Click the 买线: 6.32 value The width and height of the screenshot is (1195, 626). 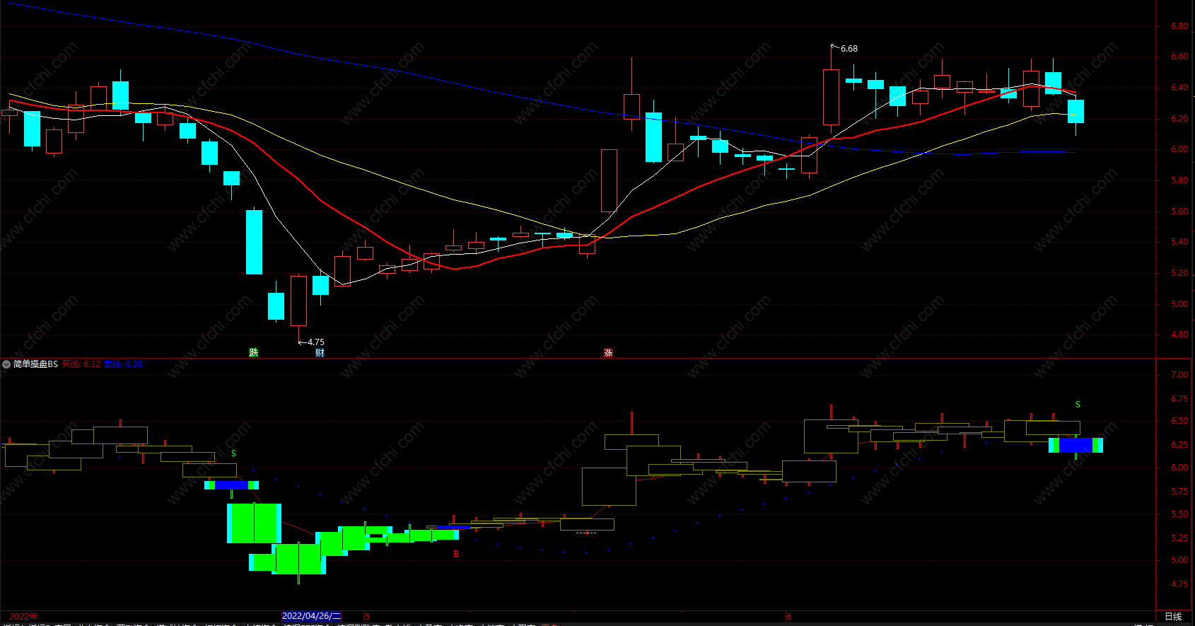pos(81,364)
